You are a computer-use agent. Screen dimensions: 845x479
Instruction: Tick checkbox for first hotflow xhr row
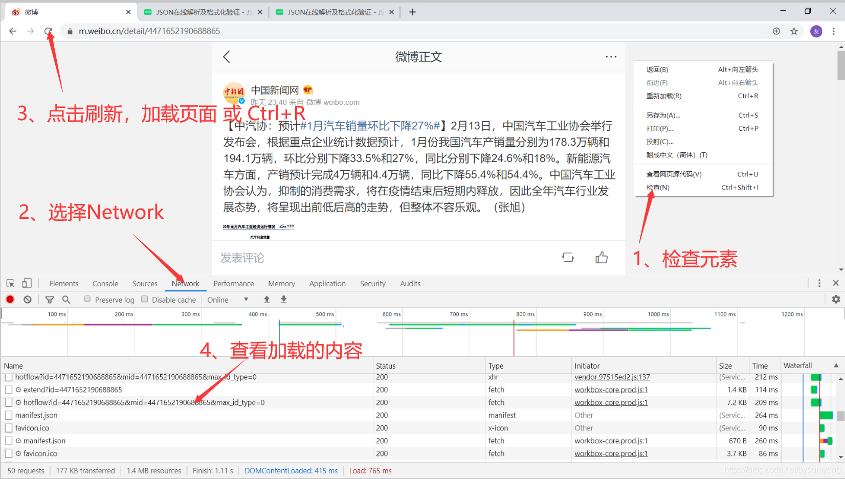(9, 377)
